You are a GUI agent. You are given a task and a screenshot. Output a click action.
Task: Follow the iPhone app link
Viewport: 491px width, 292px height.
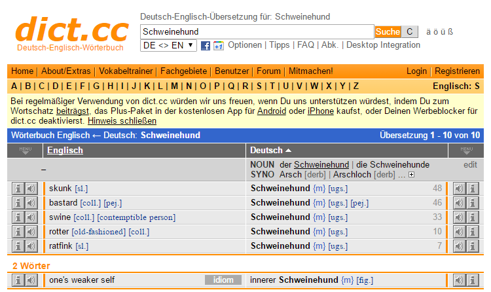coord(321,111)
